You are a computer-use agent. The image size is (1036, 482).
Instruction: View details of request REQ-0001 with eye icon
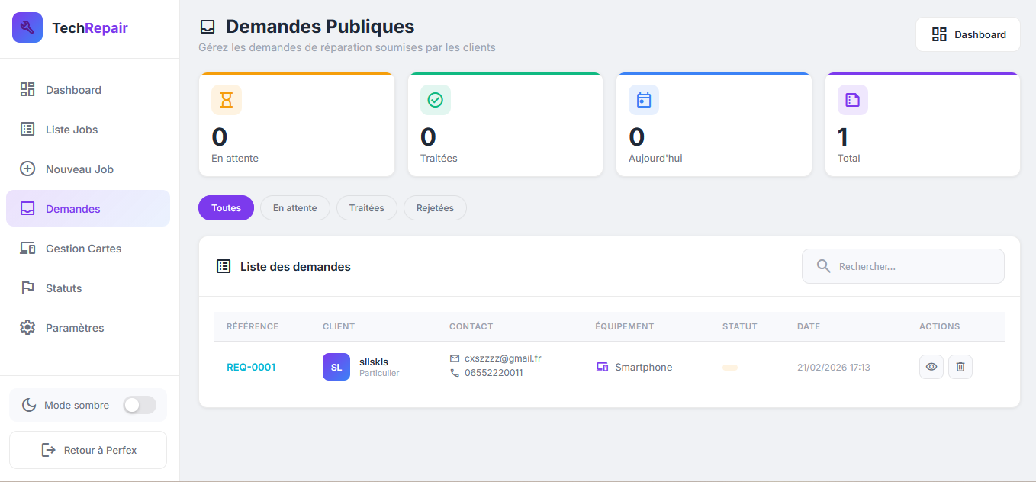pos(931,367)
